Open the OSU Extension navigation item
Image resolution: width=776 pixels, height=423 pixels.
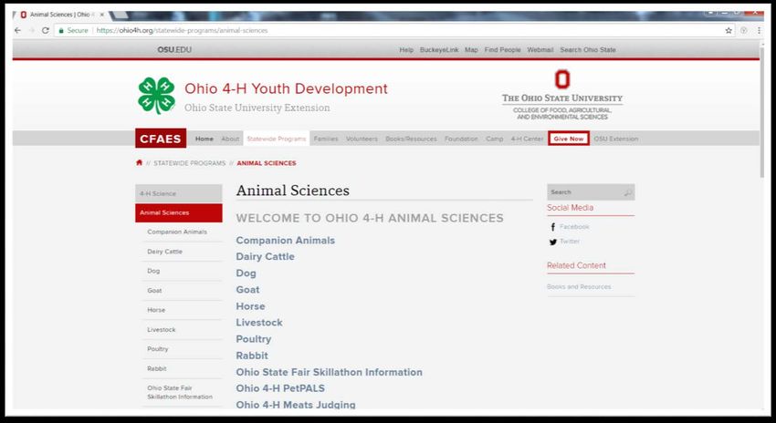616,139
